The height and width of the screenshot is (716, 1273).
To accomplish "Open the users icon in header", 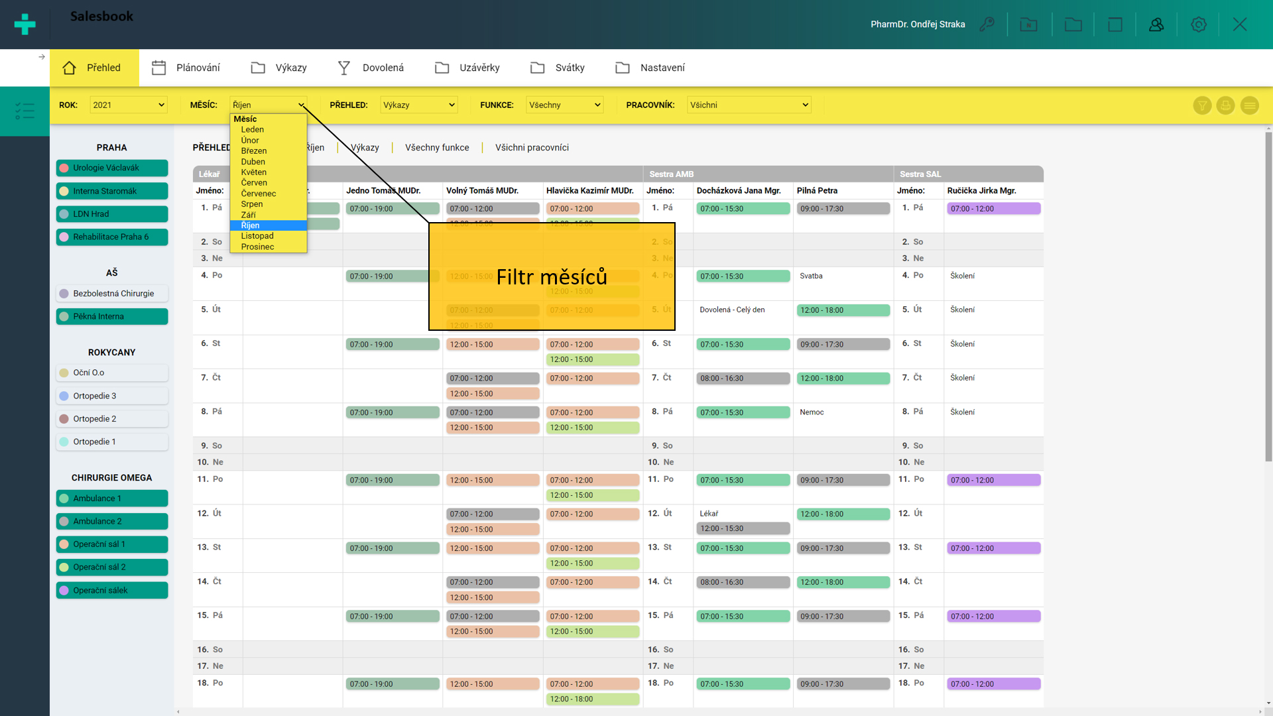I will click(1156, 25).
